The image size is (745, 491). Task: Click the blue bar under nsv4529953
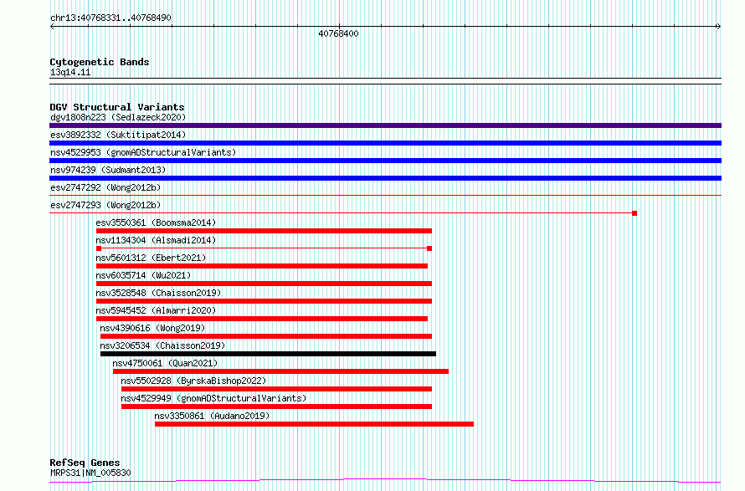point(385,161)
